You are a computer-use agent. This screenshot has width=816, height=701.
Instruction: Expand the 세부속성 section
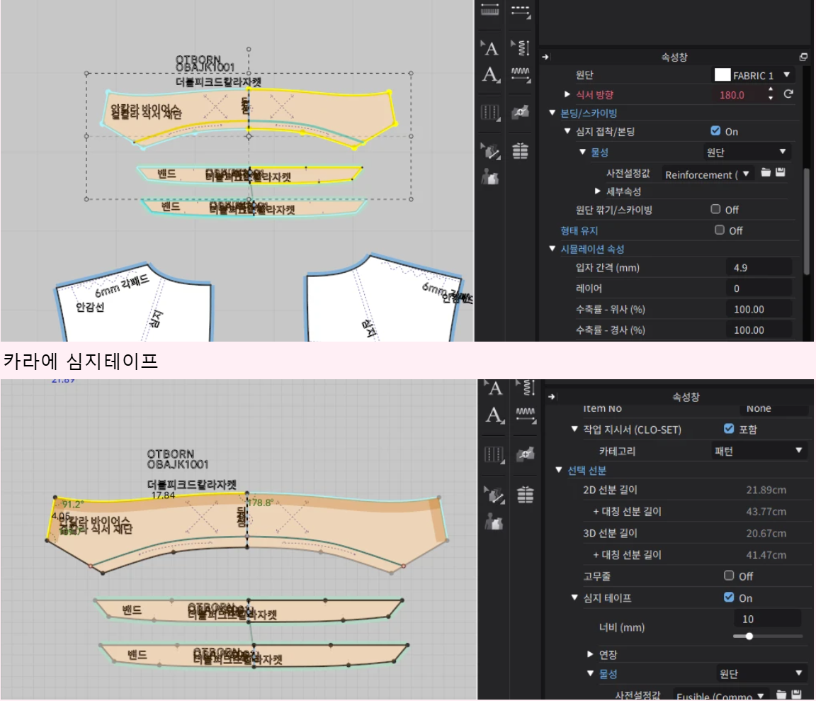click(x=599, y=191)
